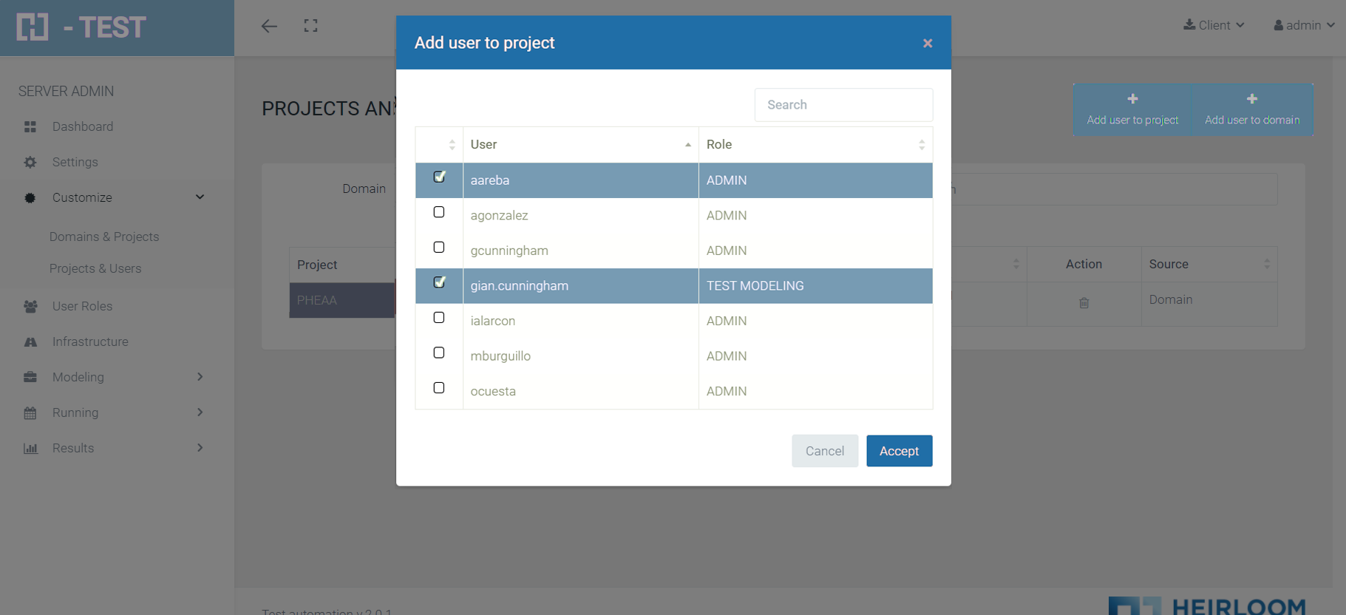Viewport: 1346px width, 615px height.
Task: Uncheck the aareba user checkbox
Action: 439,177
